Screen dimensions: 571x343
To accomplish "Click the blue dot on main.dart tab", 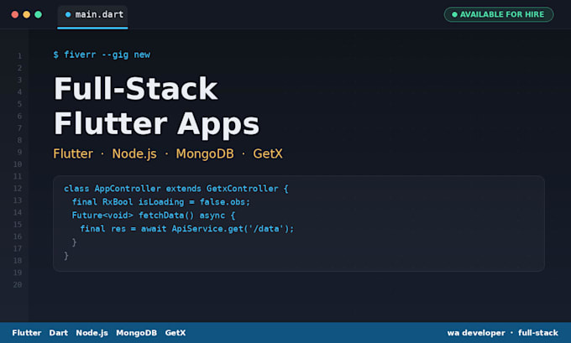I will click(x=68, y=14).
